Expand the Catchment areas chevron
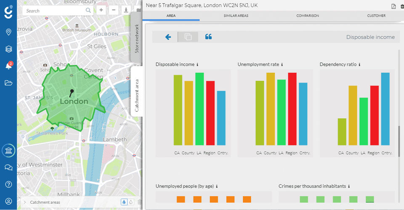Screen dimensions: 404x210 tap(25, 202)
